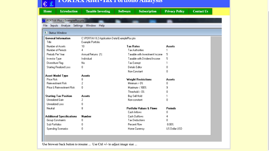Click the Unrealized Loss label
Screen dimensions: 269x151
point(55,104)
